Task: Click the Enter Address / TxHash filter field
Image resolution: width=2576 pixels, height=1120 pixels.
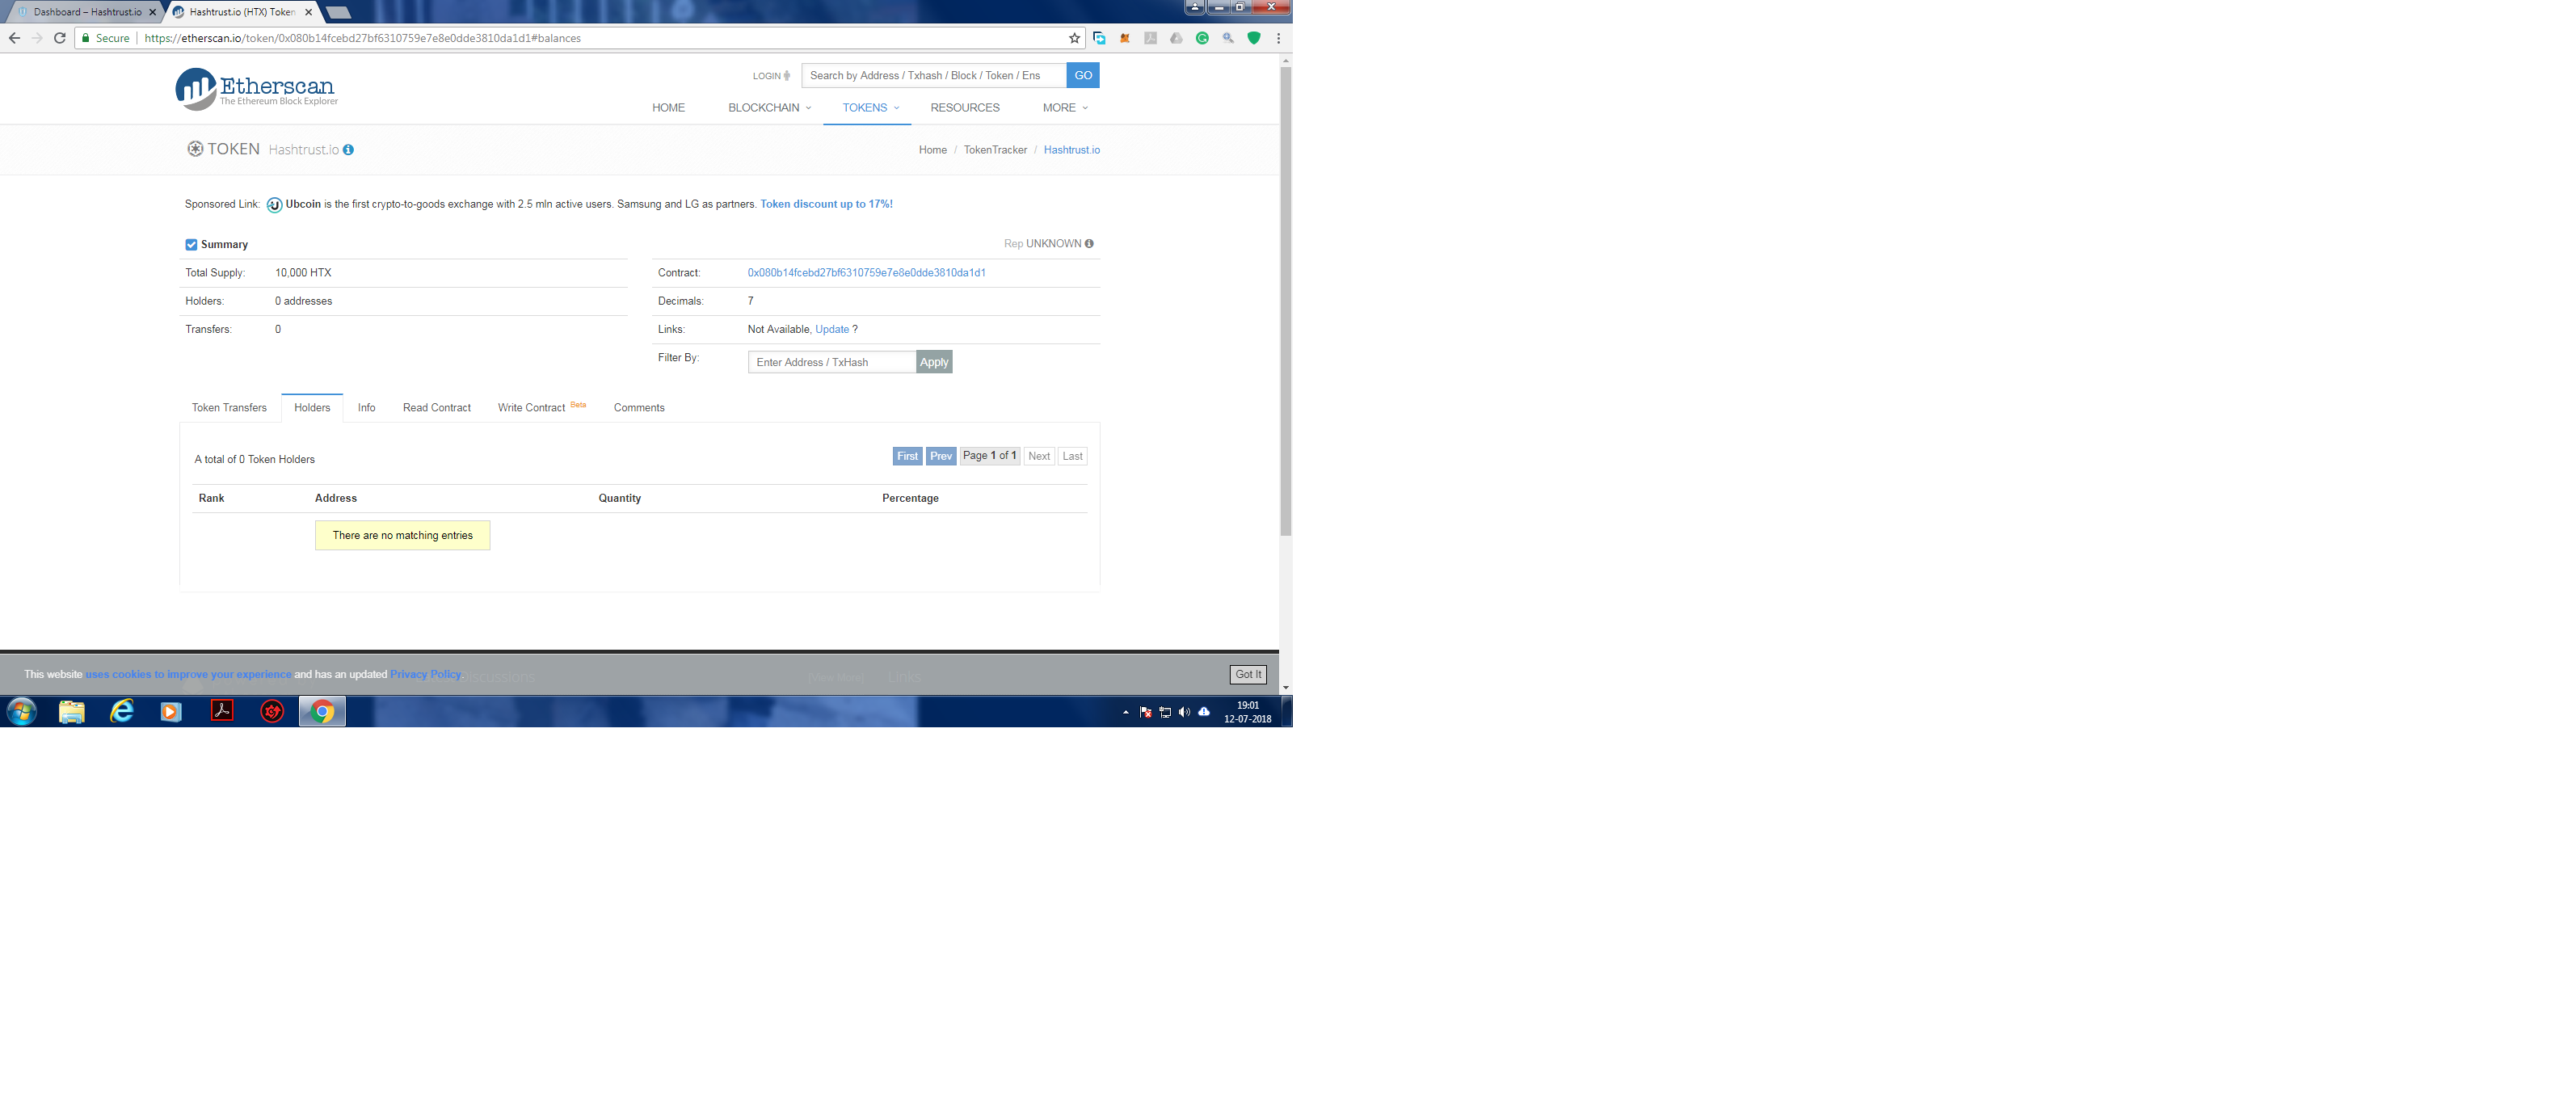Action: [831, 362]
